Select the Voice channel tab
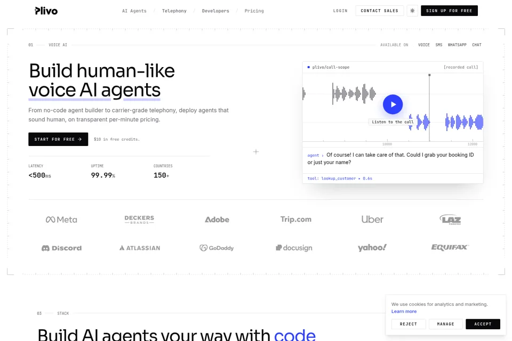512x341 pixels. tap(424, 45)
